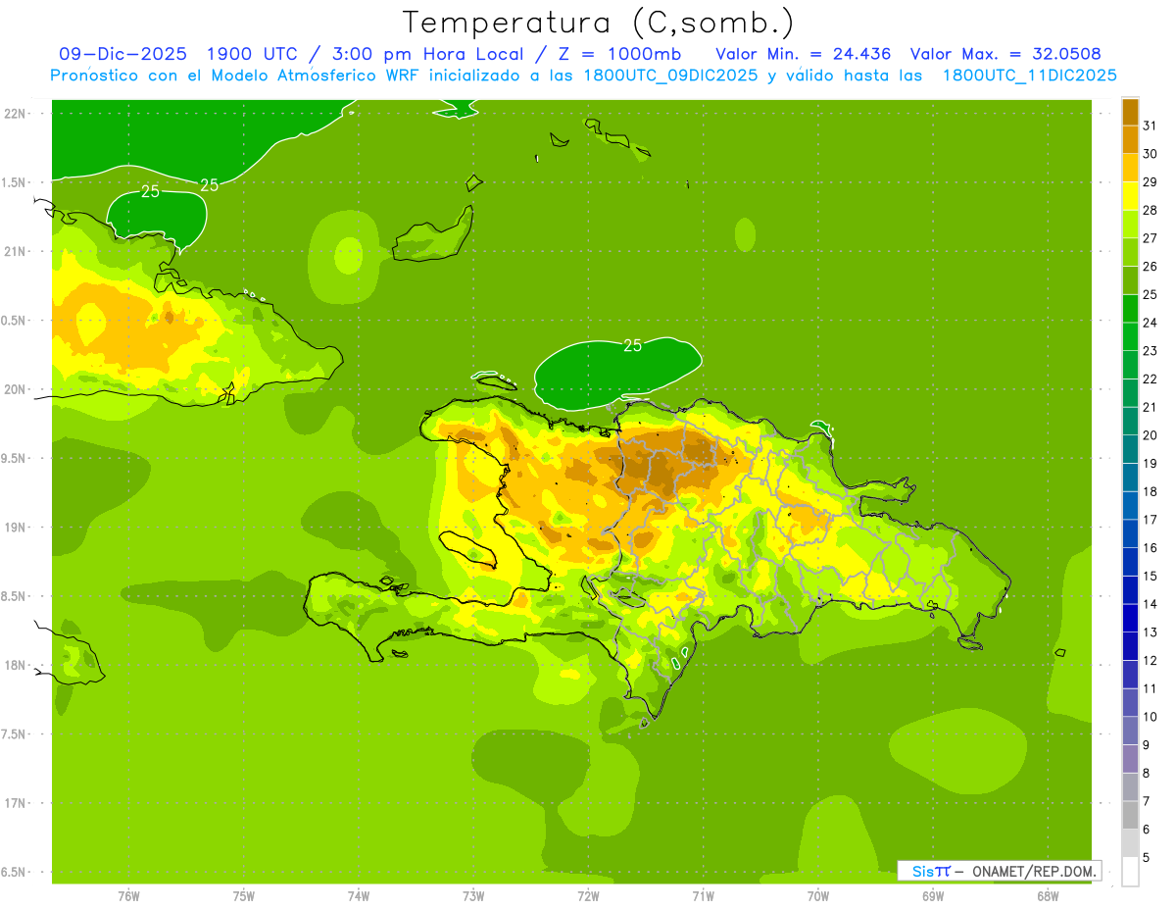Click '1800UTC_09DIC2025' initialization time text

coord(667,76)
